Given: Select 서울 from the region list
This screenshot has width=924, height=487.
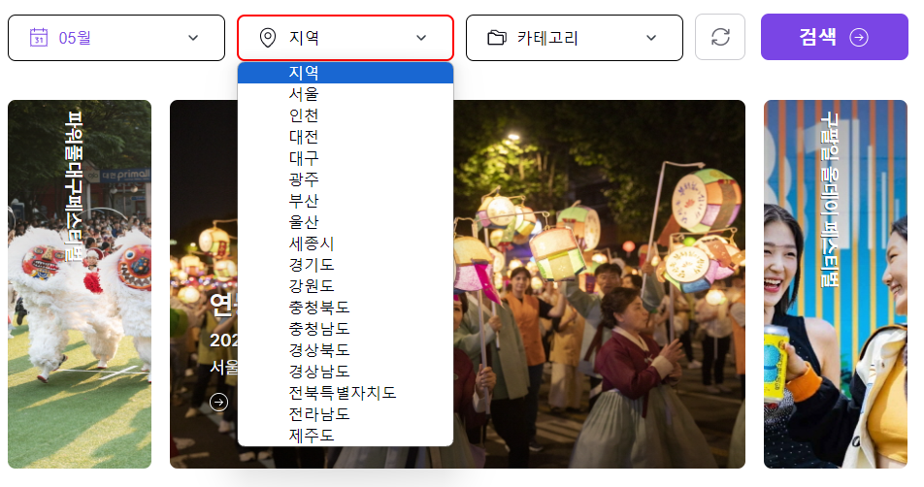Looking at the screenshot, I should [x=346, y=94].
